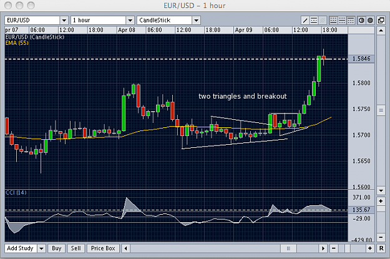Click the greyed-out delete drawing icon

pyautogui.click(x=323, y=20)
